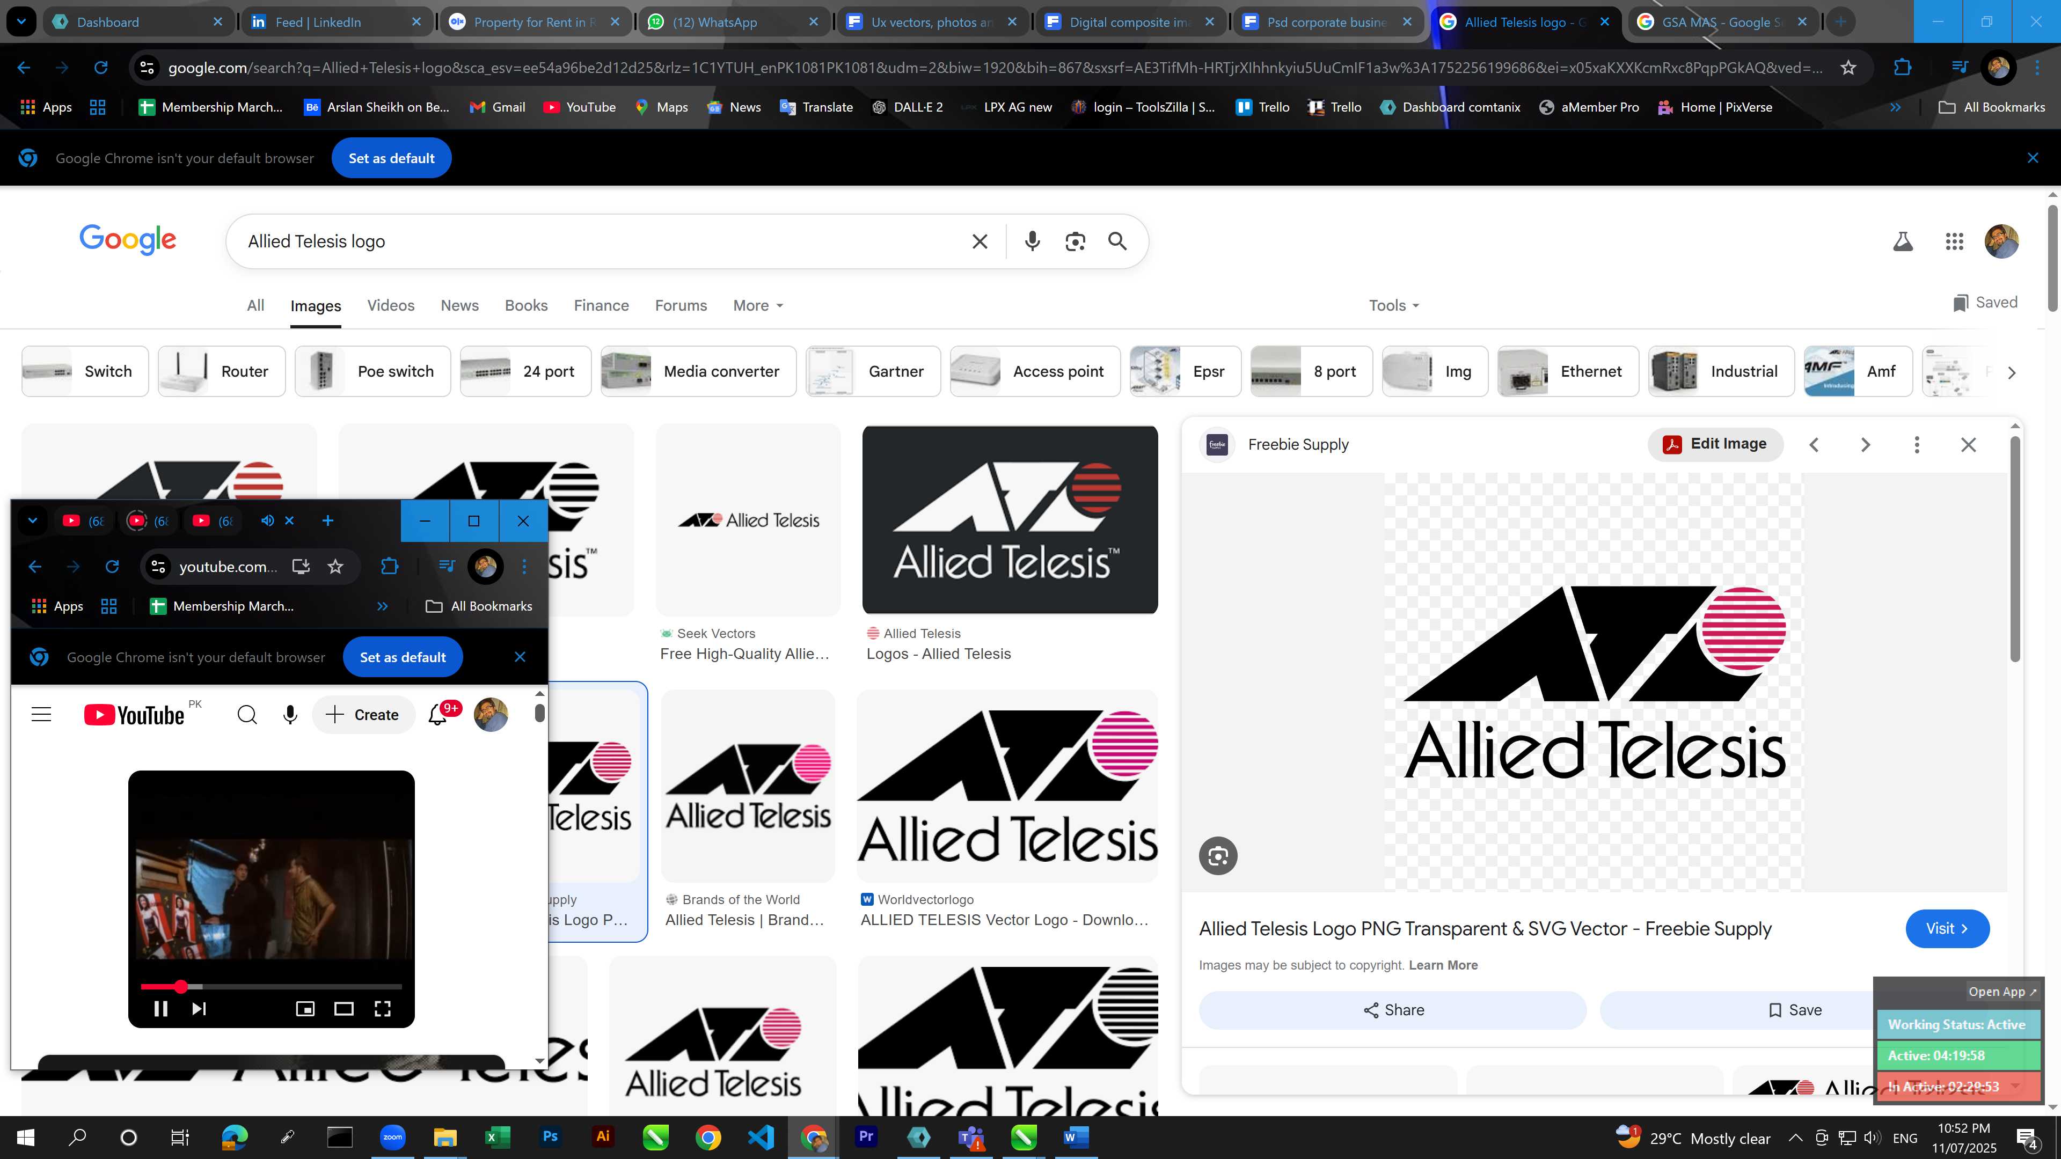Open Illustrator from the taskbar
Viewport: 2061px width, 1159px height.
pyautogui.click(x=602, y=1136)
